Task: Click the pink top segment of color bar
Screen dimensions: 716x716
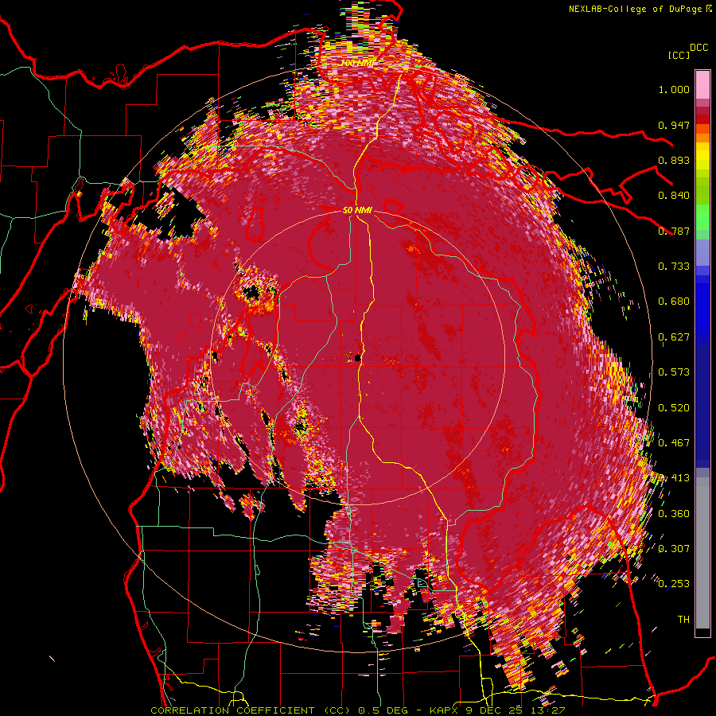Action: [x=702, y=84]
